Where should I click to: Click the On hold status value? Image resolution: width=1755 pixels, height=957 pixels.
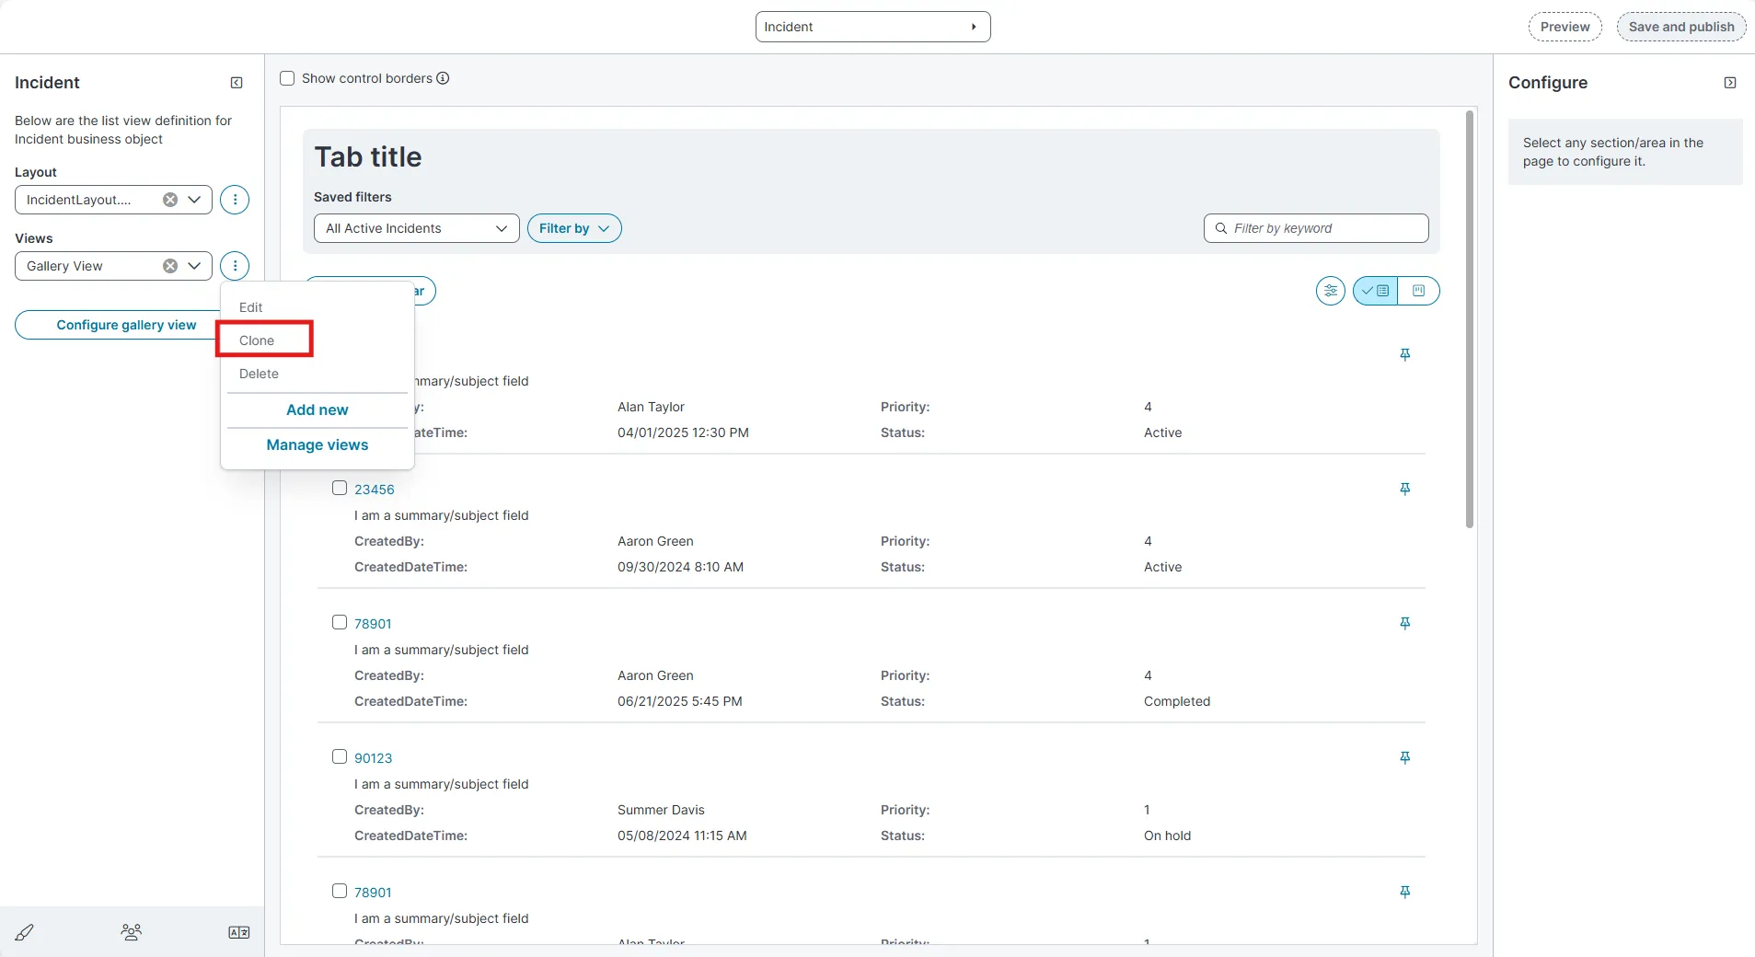[1167, 836]
